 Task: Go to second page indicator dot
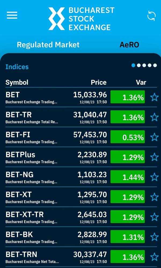click(139, 65)
